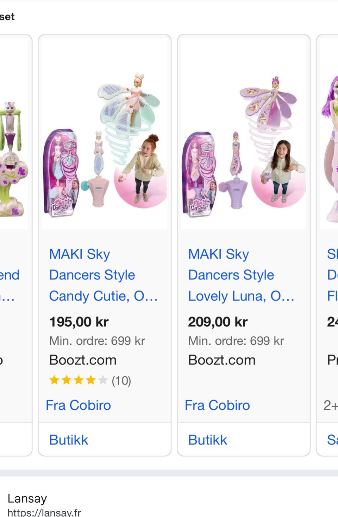338x517 pixels.
Task: Open the Lansay search result
Action: tap(27, 498)
